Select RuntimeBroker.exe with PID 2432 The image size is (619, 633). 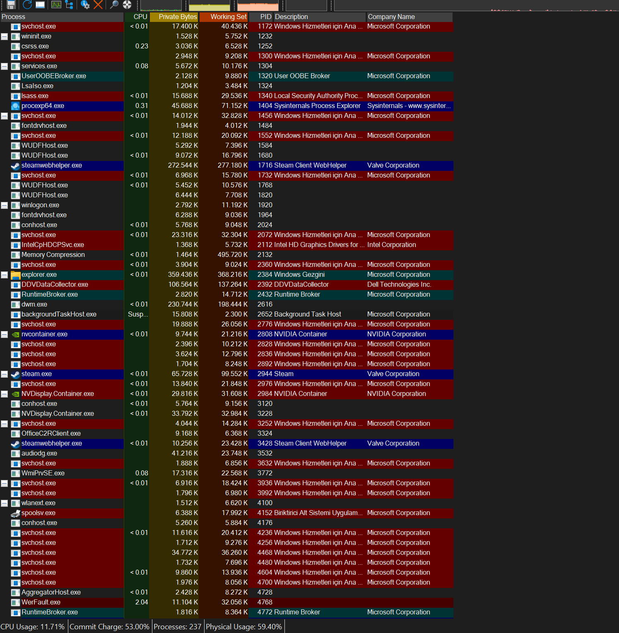tap(226, 295)
